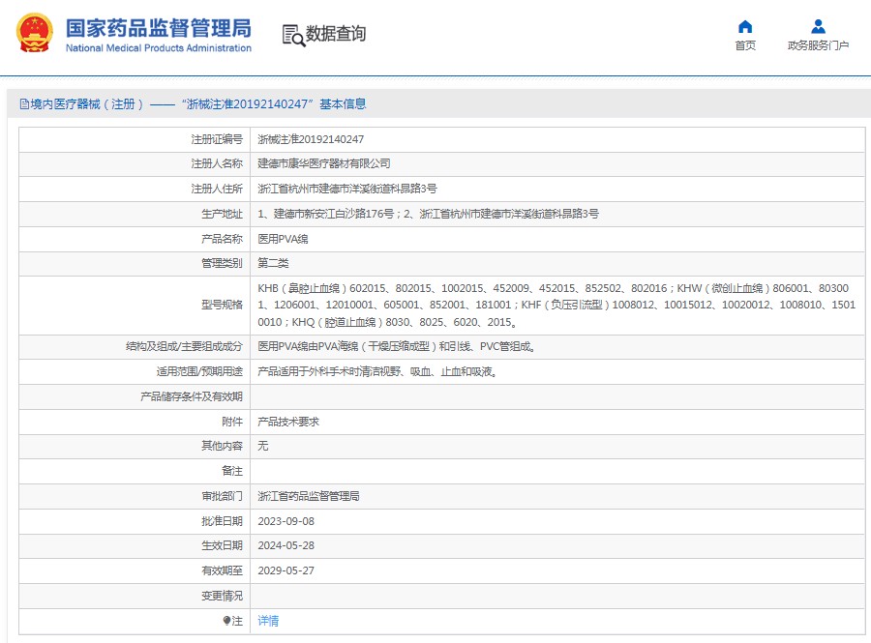Viewport: 871px width, 643px height.
Task: Click the 数据查询 heading text
Action: [x=336, y=34]
